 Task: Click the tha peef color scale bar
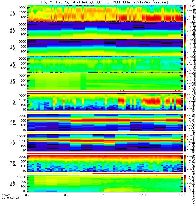click(185, 13)
